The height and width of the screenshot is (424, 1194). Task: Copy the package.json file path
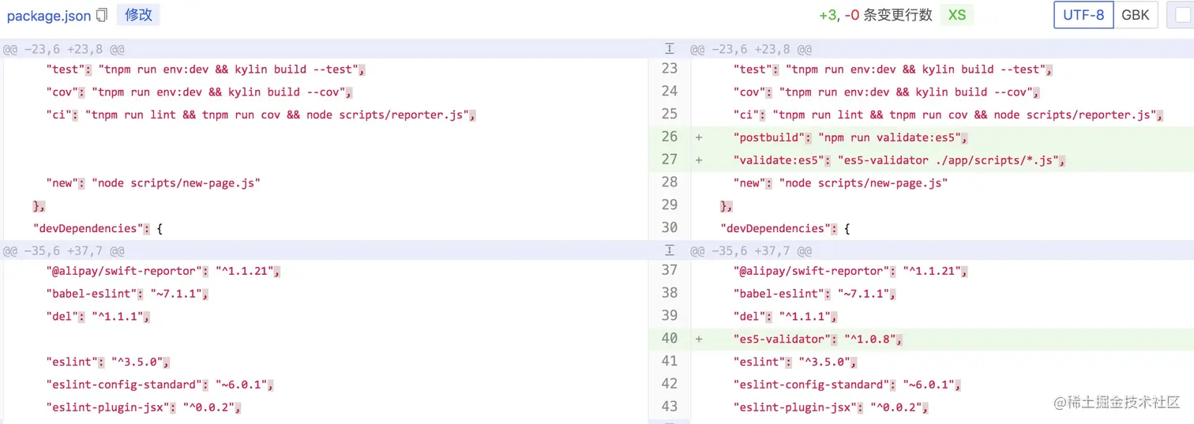pyautogui.click(x=102, y=15)
